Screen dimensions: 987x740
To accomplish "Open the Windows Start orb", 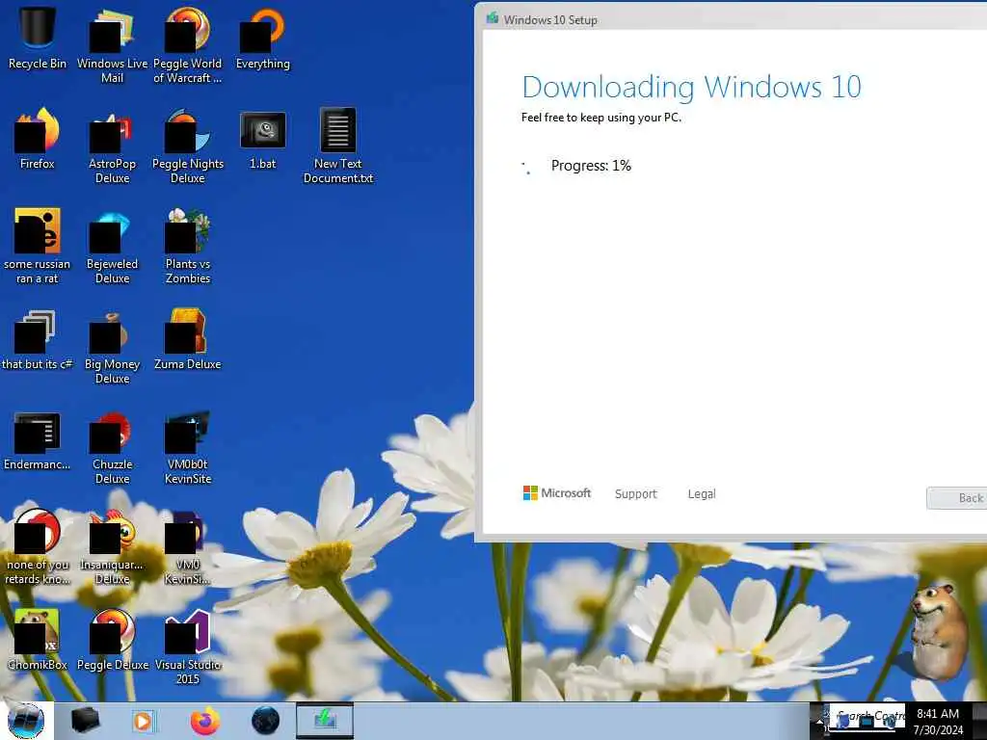I will (x=26, y=721).
